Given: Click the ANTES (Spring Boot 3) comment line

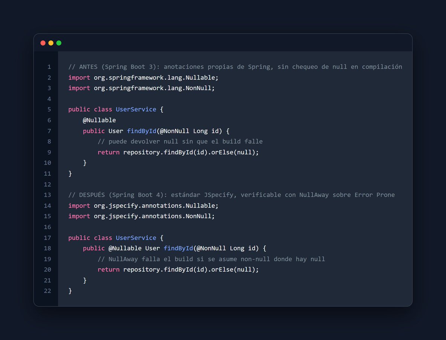Looking at the screenshot, I should point(235,67).
